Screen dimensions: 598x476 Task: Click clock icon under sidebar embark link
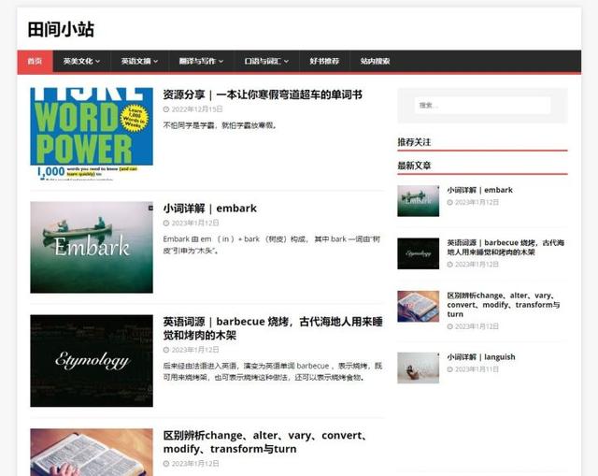point(450,202)
